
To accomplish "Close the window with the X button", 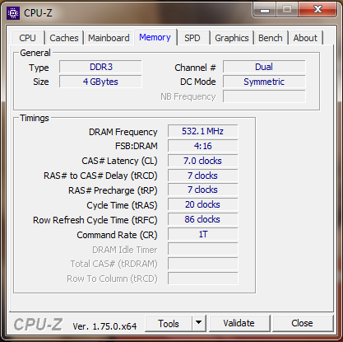I will coord(318,10).
